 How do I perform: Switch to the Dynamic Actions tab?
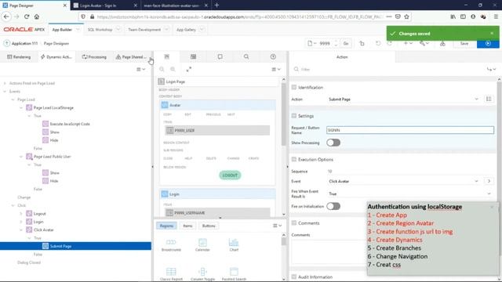[x=56, y=57]
